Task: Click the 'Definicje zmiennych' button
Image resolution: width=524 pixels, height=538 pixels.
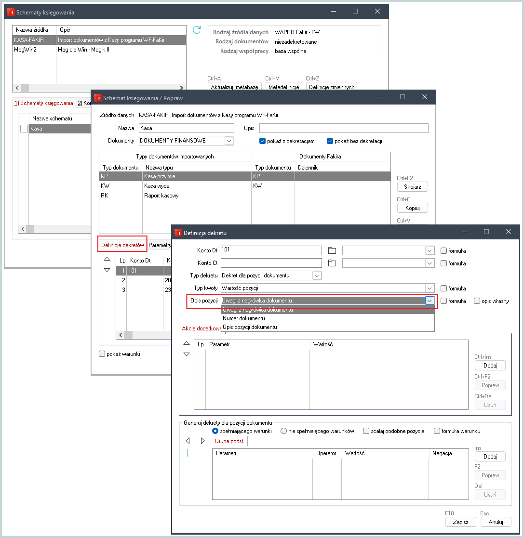Action: point(332,87)
